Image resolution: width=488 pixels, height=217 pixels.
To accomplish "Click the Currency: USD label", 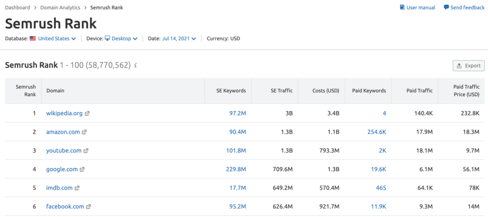I will (224, 39).
